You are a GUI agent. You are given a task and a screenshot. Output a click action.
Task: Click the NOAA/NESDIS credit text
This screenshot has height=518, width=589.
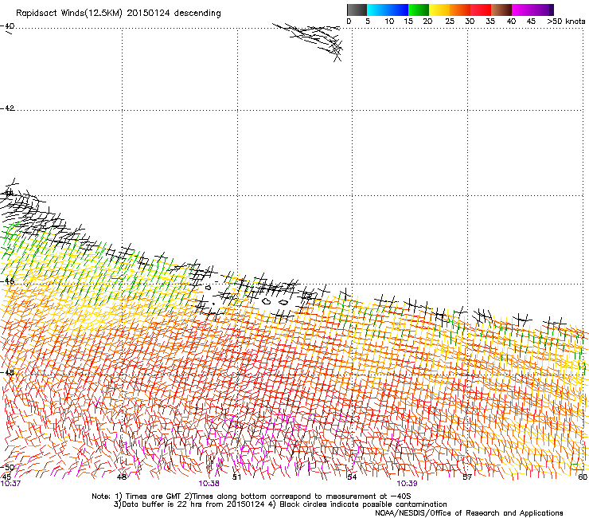point(469,513)
